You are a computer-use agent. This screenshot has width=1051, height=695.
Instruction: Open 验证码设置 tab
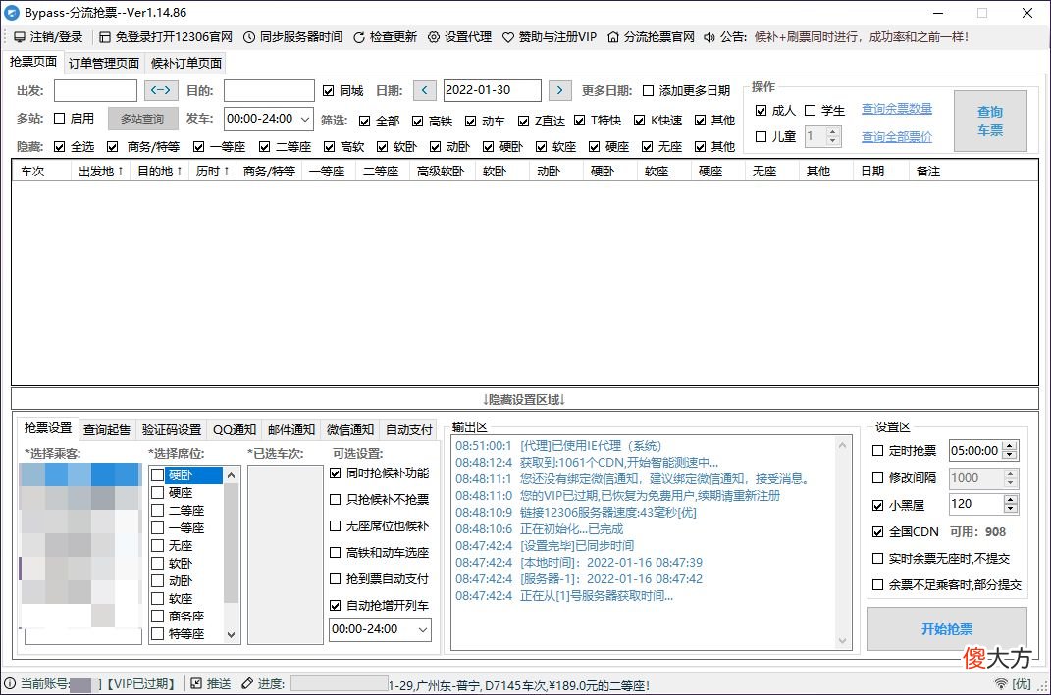pos(172,430)
